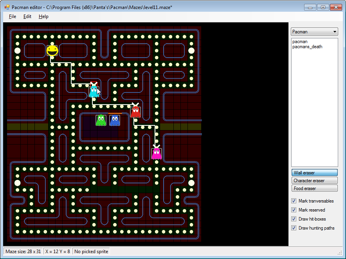
Task: Toggle Mark reserved checkbox
Action: pos(294,210)
